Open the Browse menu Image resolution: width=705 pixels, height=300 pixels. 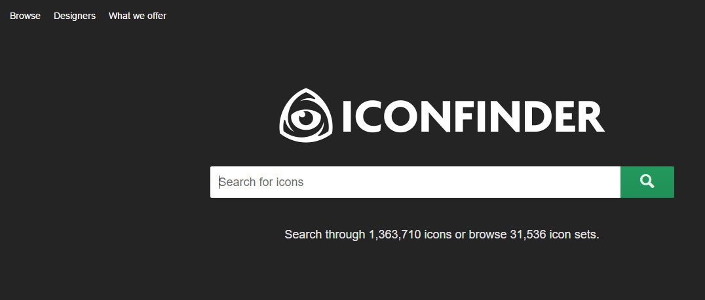[x=25, y=16]
